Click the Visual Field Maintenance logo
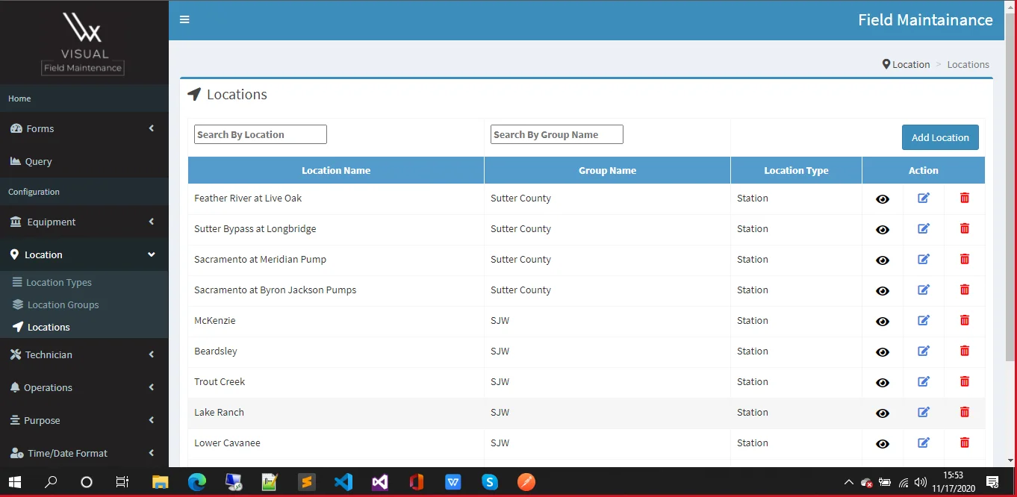 [82, 42]
